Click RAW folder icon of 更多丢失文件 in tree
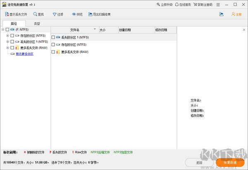The height and width of the screenshot is (170, 248). coord(17,48)
